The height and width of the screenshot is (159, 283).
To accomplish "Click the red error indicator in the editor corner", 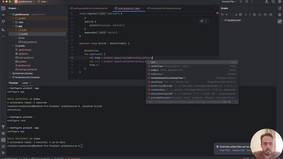I will point(217,13).
